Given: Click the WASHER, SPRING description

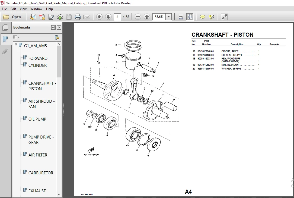Looking at the screenshot, I should (x=231, y=68).
